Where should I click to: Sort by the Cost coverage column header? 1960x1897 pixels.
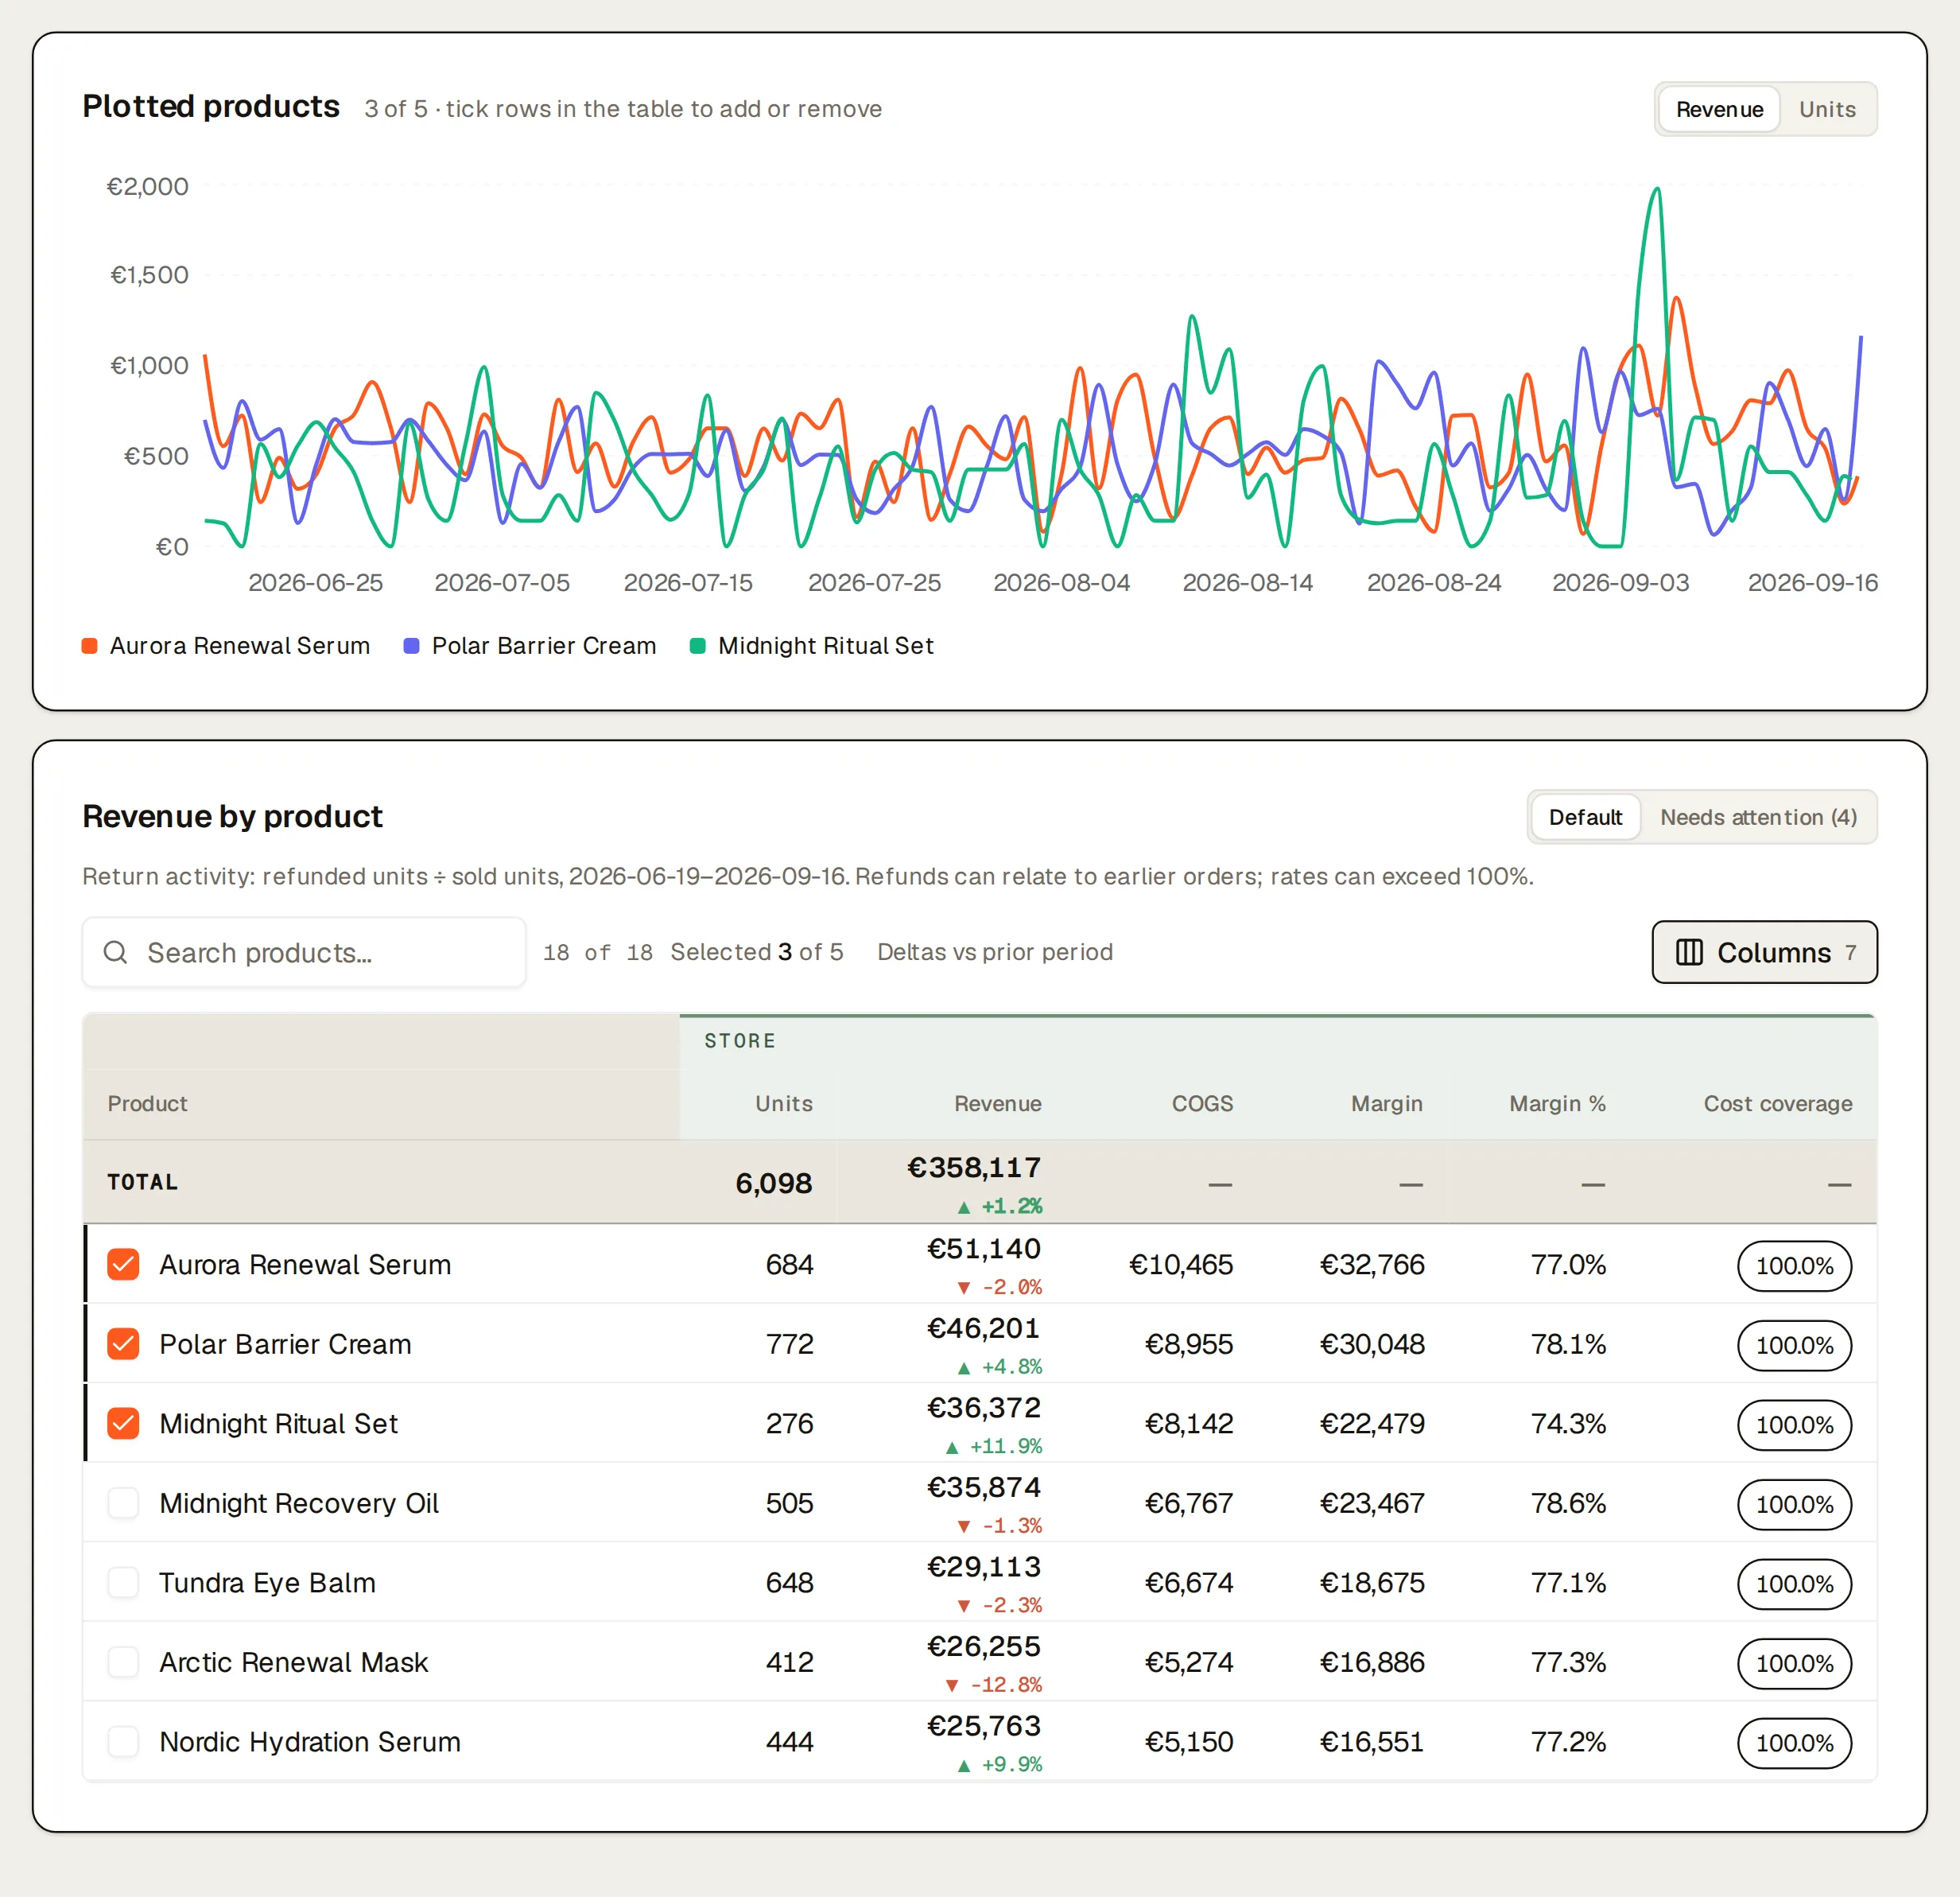(x=1777, y=1103)
